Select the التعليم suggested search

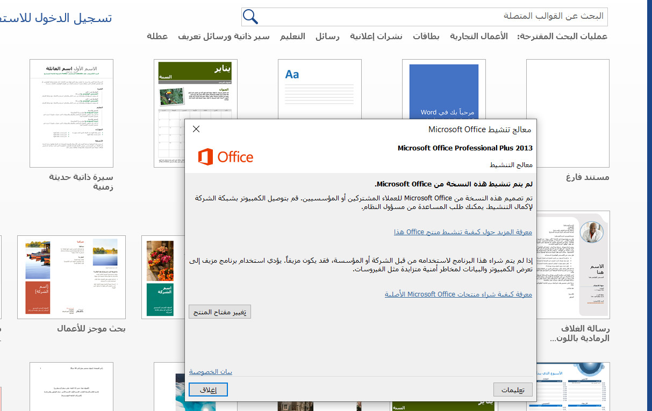(x=292, y=37)
